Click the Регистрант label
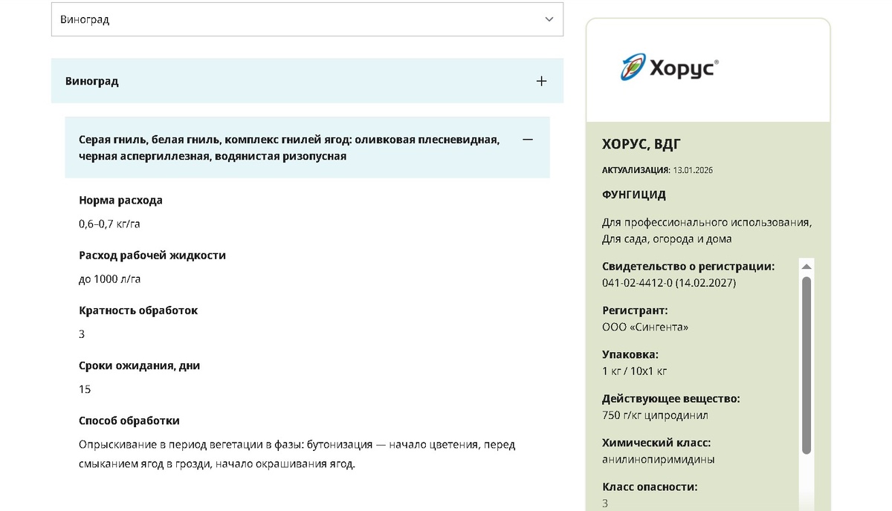 [x=635, y=310]
